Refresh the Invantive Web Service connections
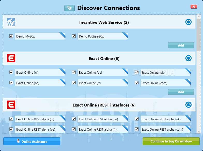 pos(189,22)
